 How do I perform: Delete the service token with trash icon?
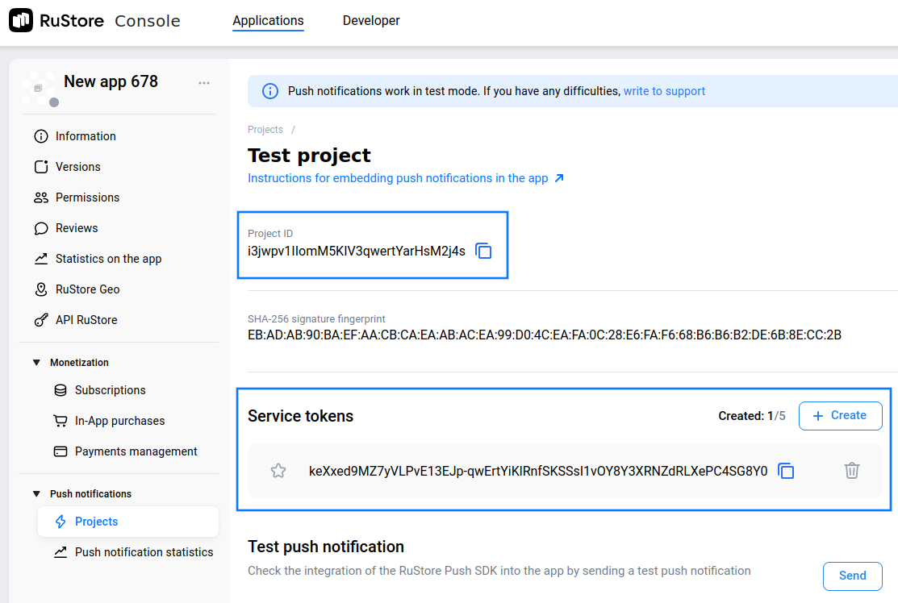(x=852, y=470)
